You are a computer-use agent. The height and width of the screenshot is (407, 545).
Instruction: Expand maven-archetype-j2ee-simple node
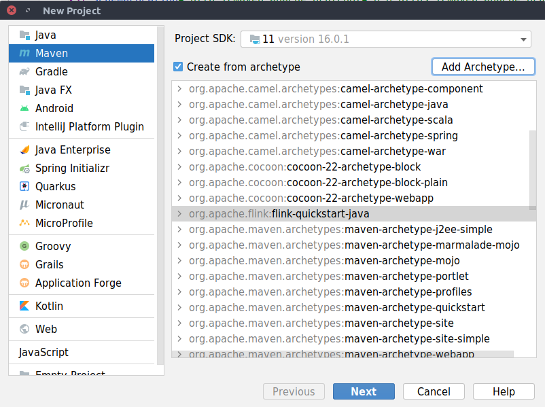click(x=179, y=230)
